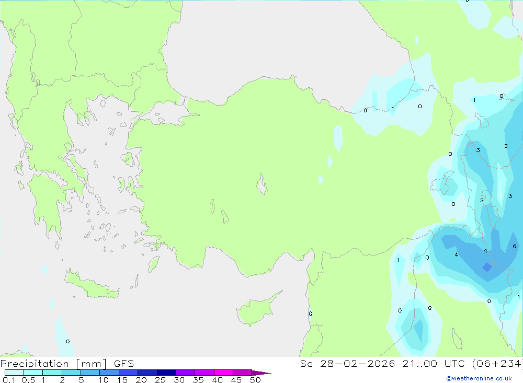The height and width of the screenshot is (383, 523).
Task: Open the weatheronline.co.uk copyright link
Action: click(479, 378)
